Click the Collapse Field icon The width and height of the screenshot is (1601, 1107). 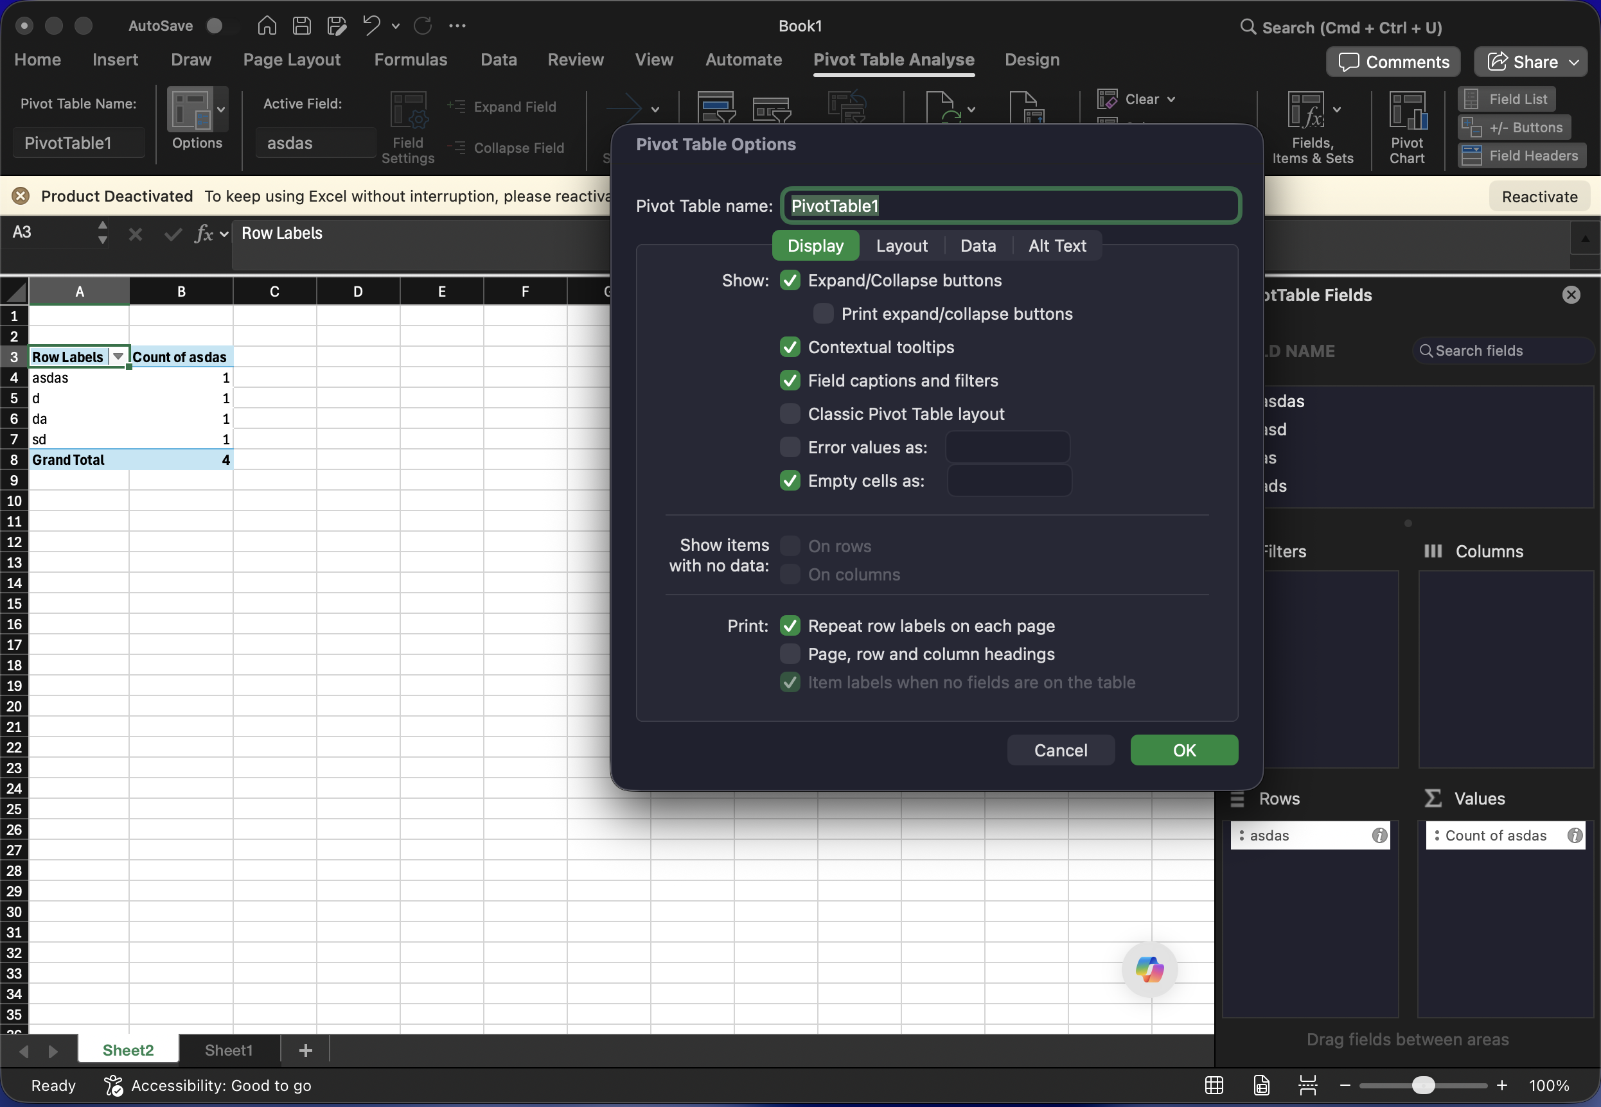(x=456, y=147)
